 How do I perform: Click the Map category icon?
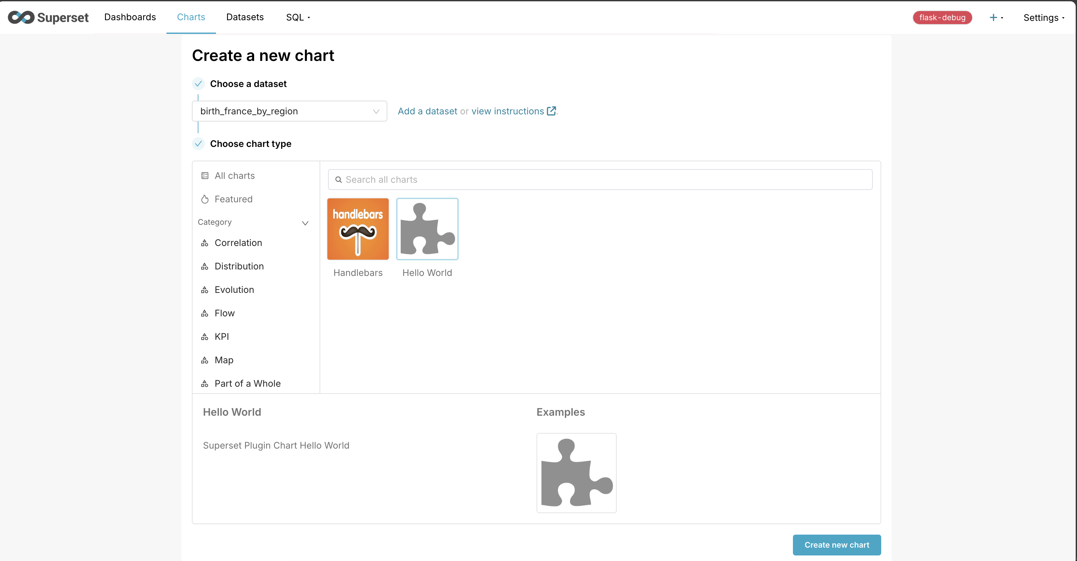205,360
